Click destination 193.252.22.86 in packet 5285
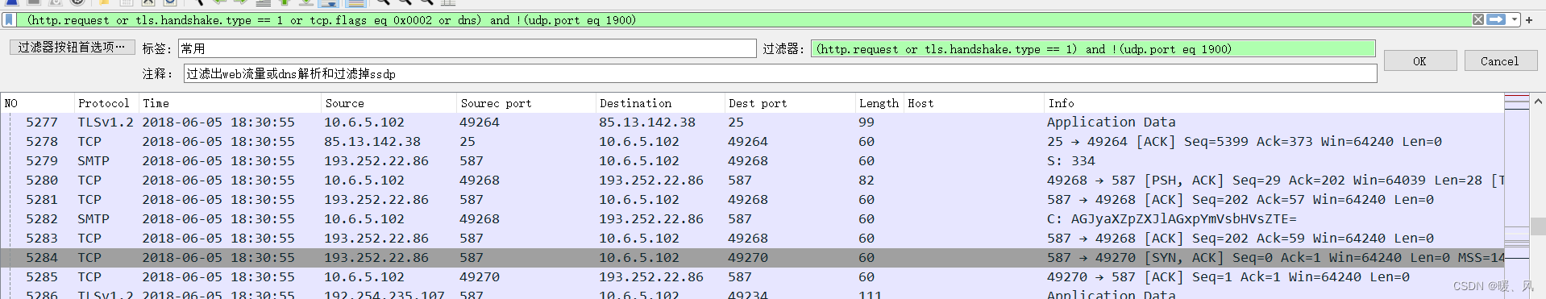 [x=651, y=277]
